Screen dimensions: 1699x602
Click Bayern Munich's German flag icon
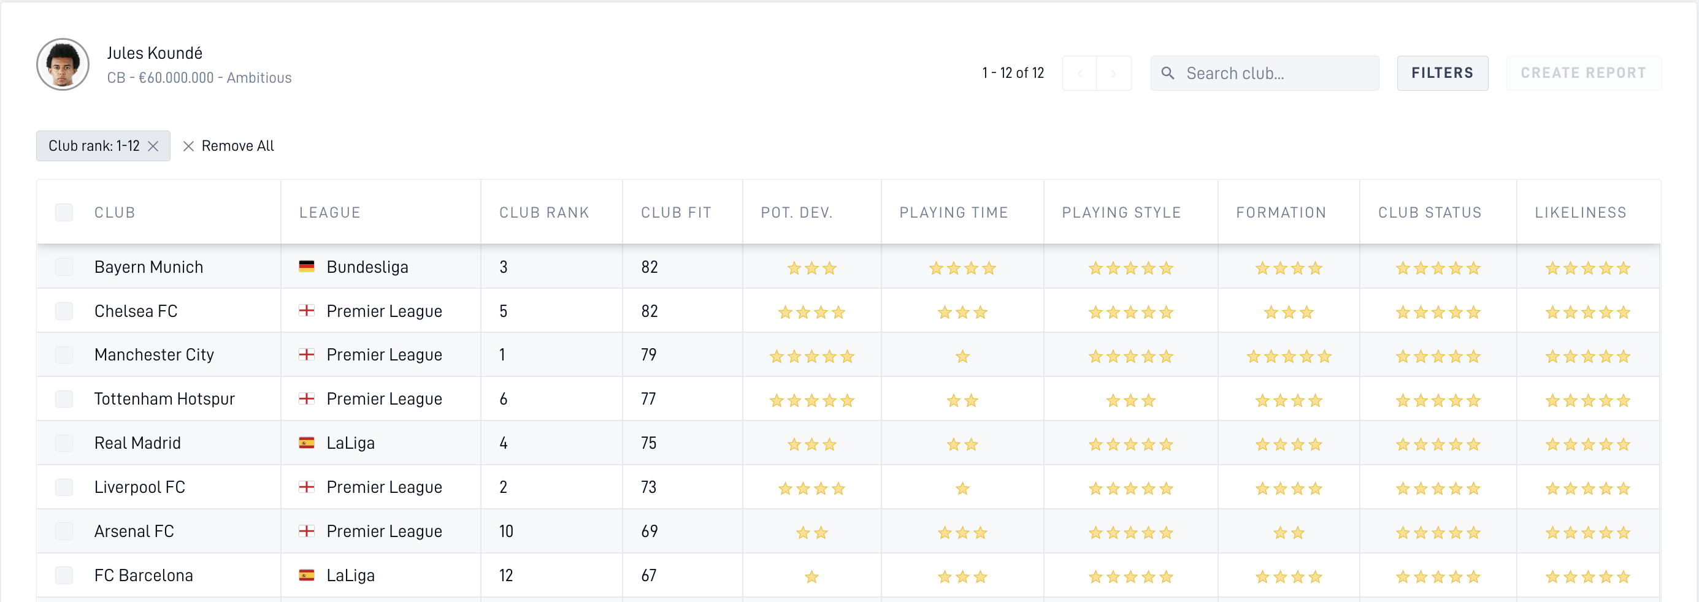[307, 265]
